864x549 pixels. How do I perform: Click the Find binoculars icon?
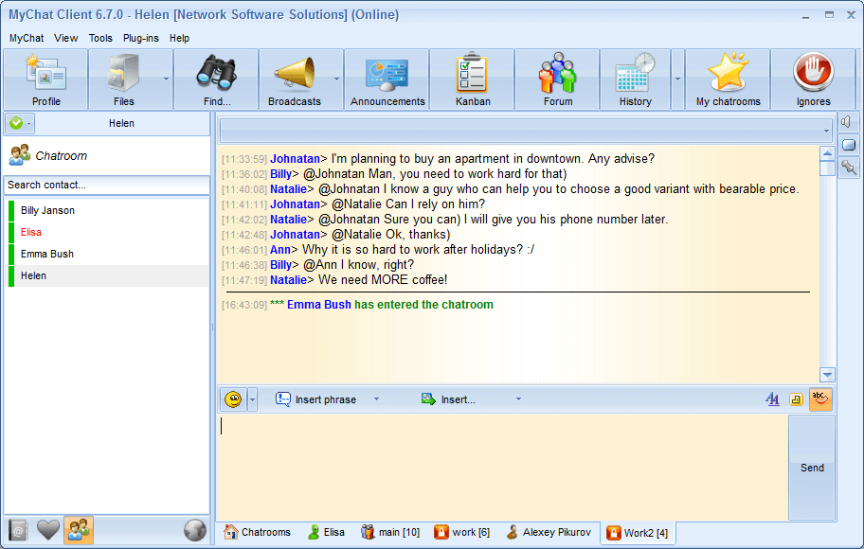point(217,80)
